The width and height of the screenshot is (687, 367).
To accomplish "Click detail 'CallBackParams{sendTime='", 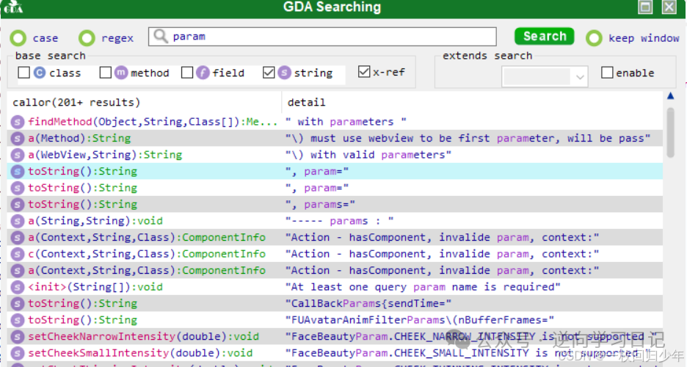I will [x=368, y=304].
